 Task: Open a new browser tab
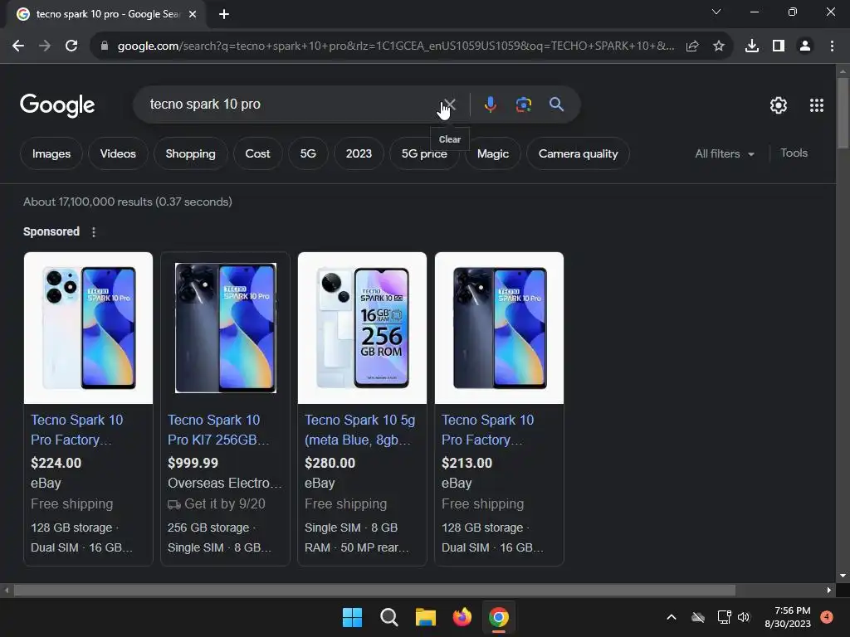(x=224, y=14)
